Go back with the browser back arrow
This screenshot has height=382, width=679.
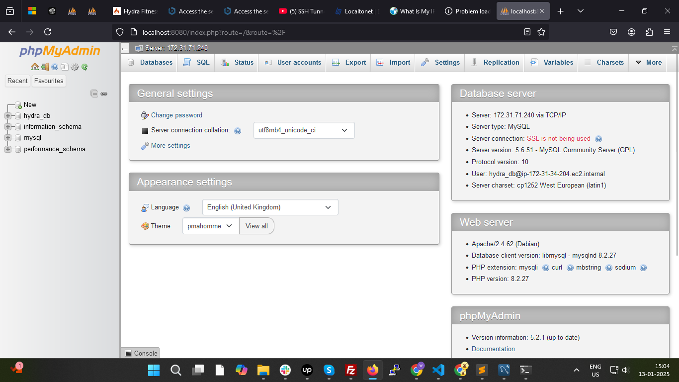pyautogui.click(x=12, y=32)
